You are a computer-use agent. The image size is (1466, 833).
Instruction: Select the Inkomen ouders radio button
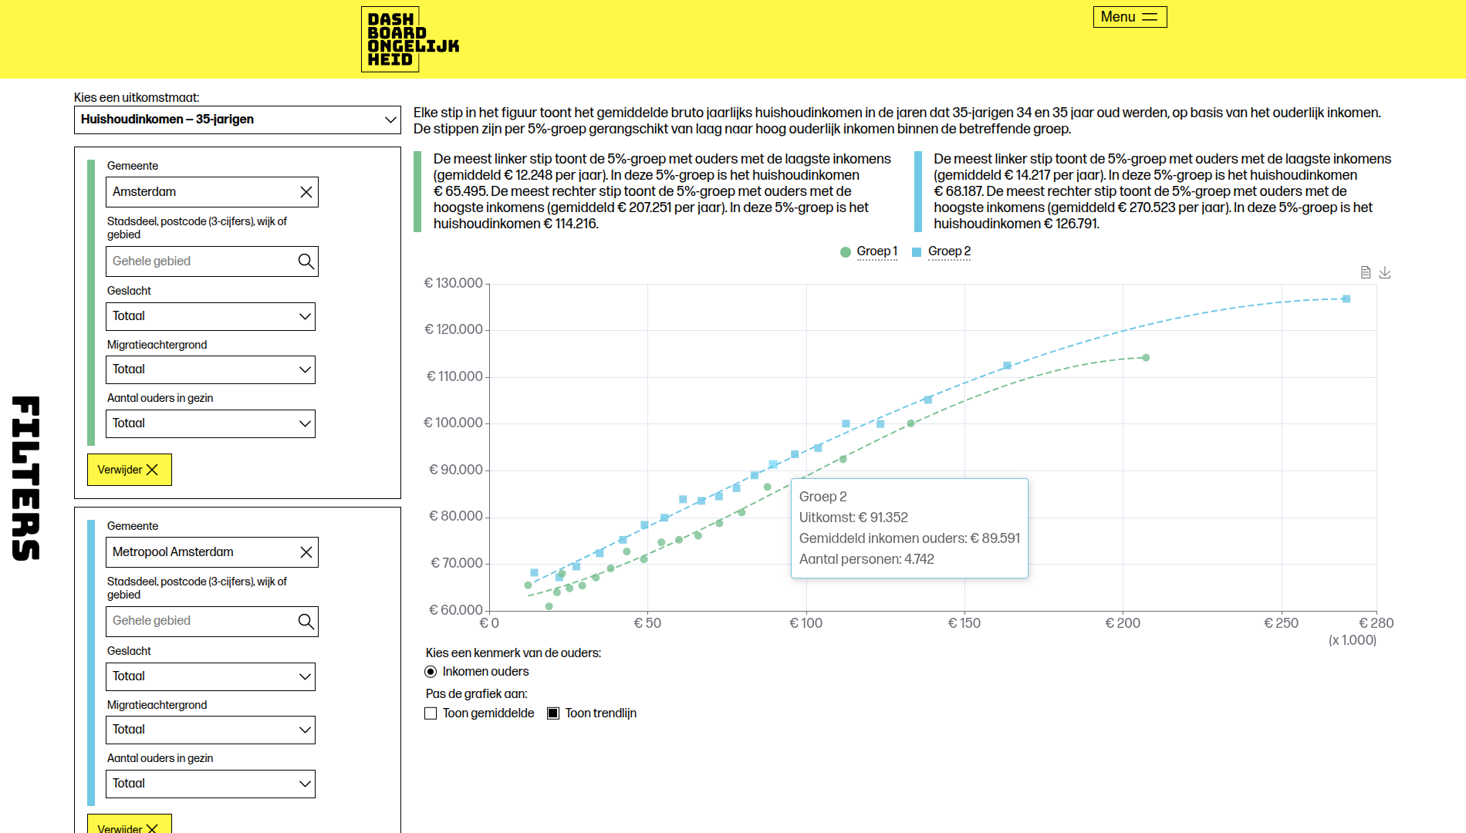(x=431, y=672)
